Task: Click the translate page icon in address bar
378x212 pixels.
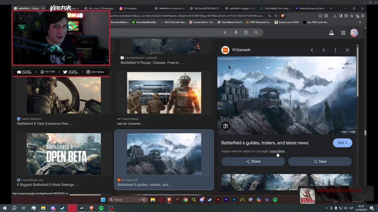Action: coord(270,16)
